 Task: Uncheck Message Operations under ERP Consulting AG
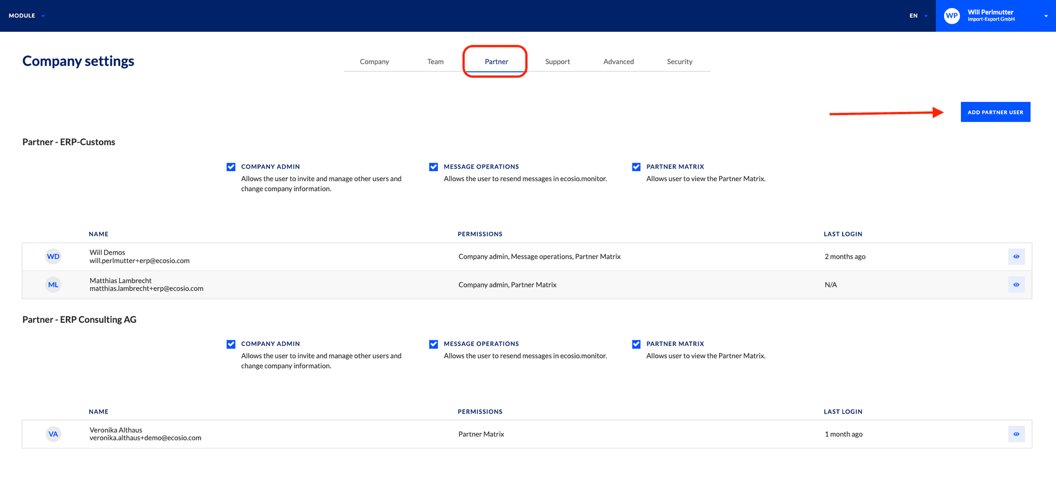433,344
